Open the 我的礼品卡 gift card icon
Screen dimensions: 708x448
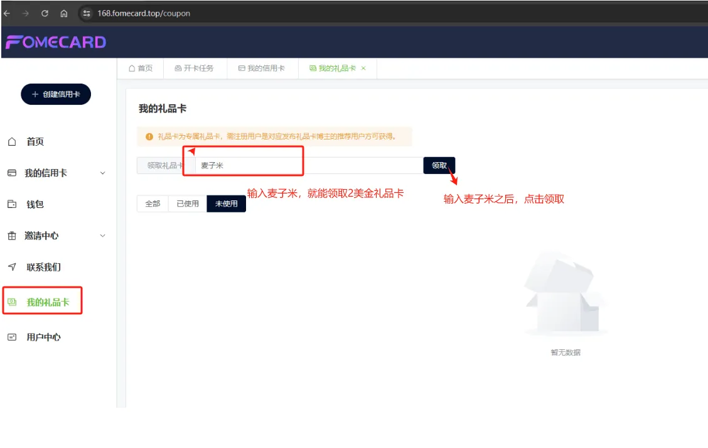[x=11, y=302]
